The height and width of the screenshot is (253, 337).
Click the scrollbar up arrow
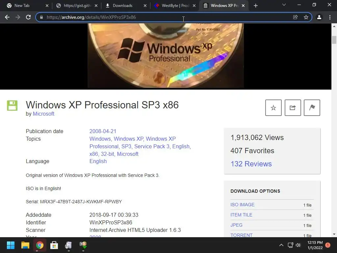[334, 26]
